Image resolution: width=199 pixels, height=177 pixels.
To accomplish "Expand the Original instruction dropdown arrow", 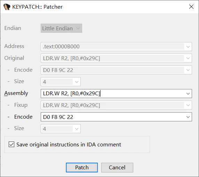I will click(188, 58).
